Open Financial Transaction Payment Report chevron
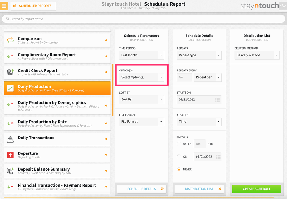287x199 pixels. [x=106, y=187]
